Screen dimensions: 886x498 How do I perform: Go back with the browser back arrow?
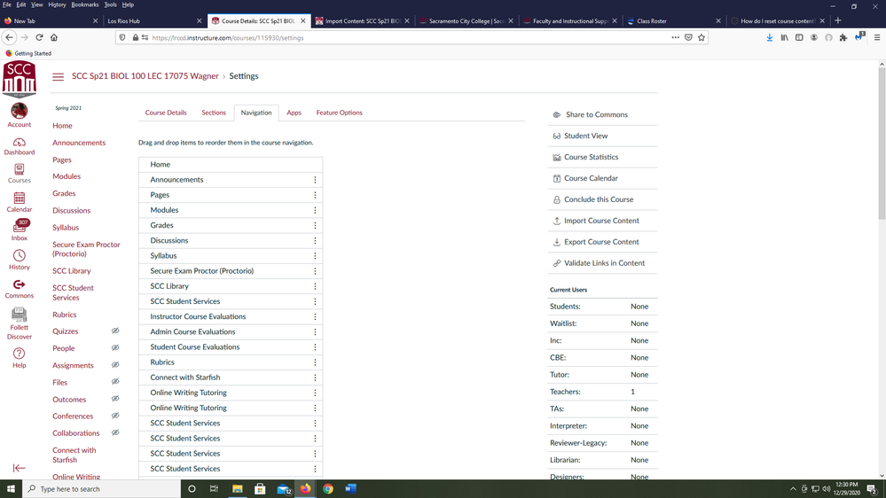tap(9, 37)
